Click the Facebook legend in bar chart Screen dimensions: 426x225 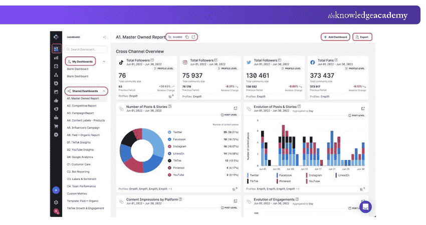click(x=284, y=175)
